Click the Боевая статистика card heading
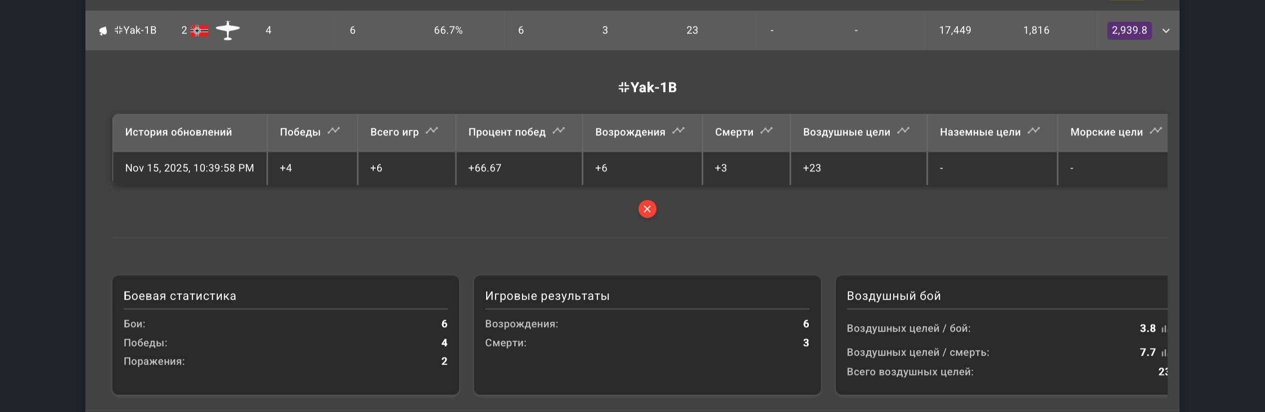 click(x=180, y=296)
